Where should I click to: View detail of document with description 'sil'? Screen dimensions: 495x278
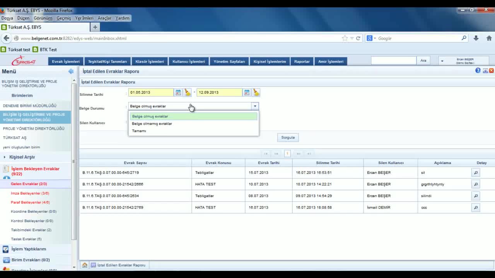476,173
